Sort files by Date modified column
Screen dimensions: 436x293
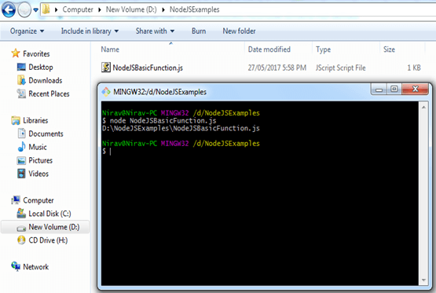[x=269, y=49]
